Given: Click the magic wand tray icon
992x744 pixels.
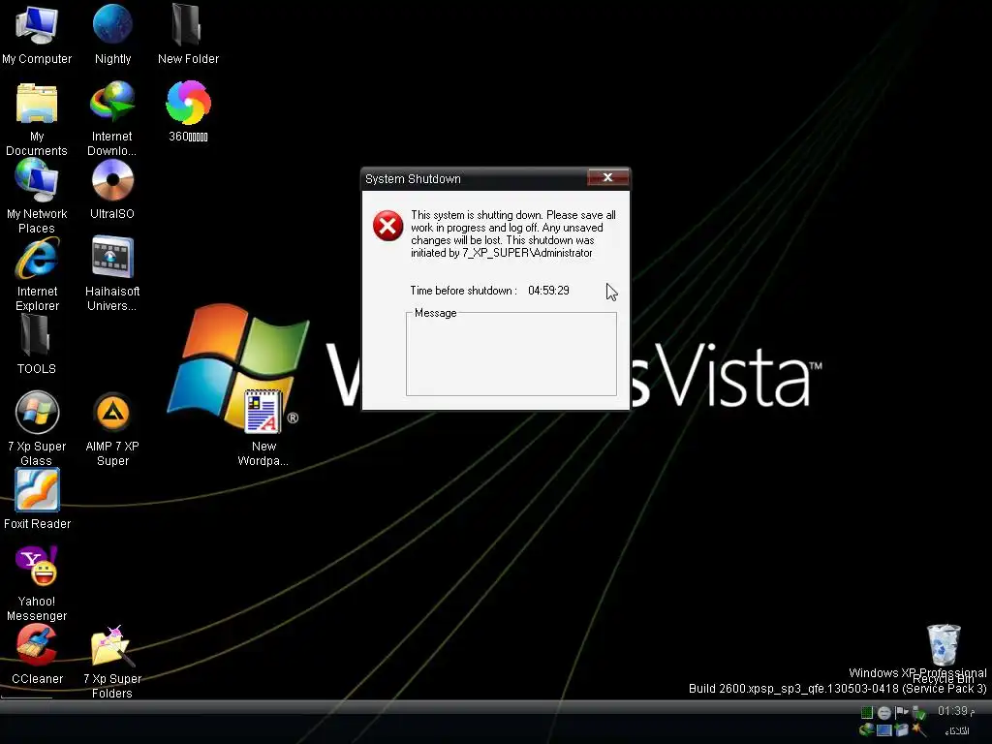Looking at the screenshot, I should (x=918, y=730).
